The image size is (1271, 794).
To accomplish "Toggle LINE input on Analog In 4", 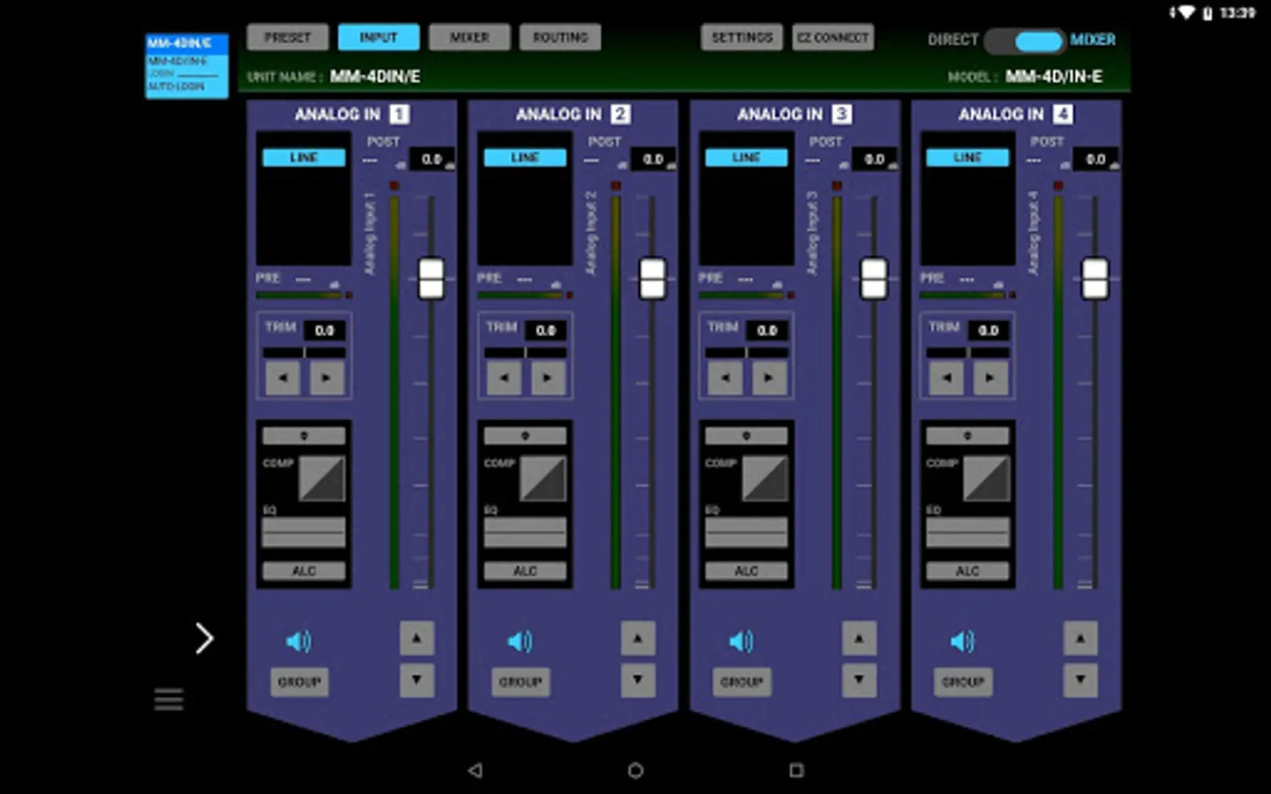I will tap(968, 157).
